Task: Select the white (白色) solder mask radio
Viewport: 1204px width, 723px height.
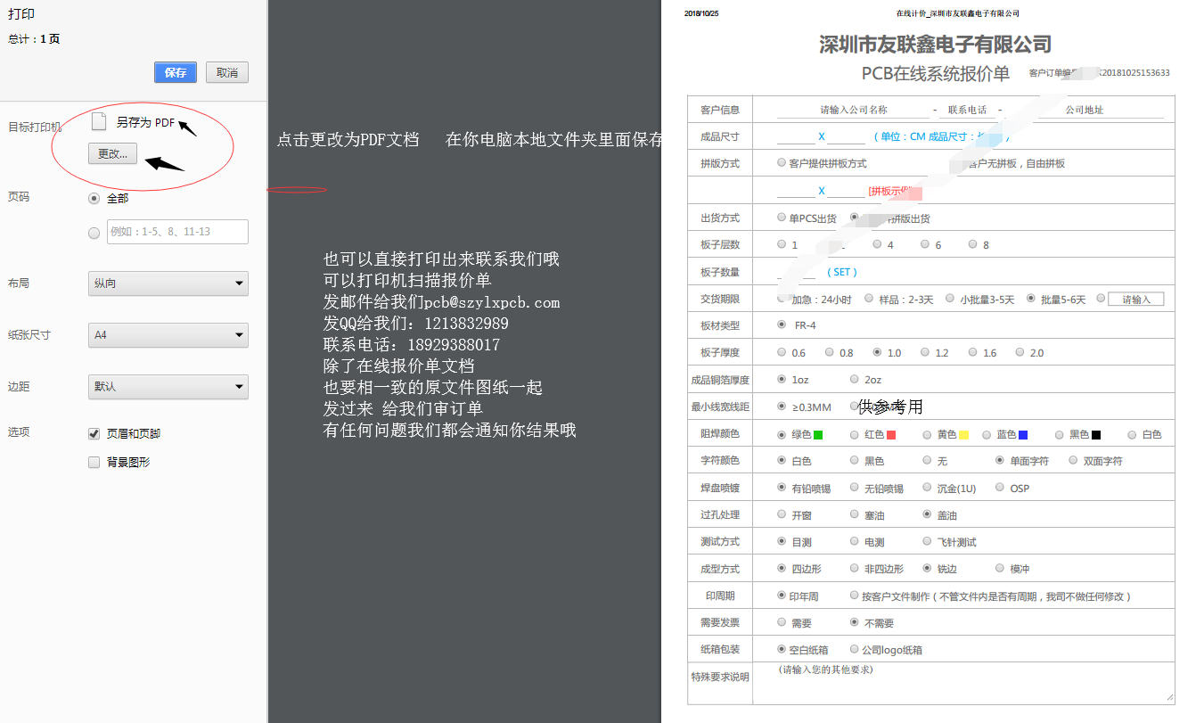Action: (1132, 434)
